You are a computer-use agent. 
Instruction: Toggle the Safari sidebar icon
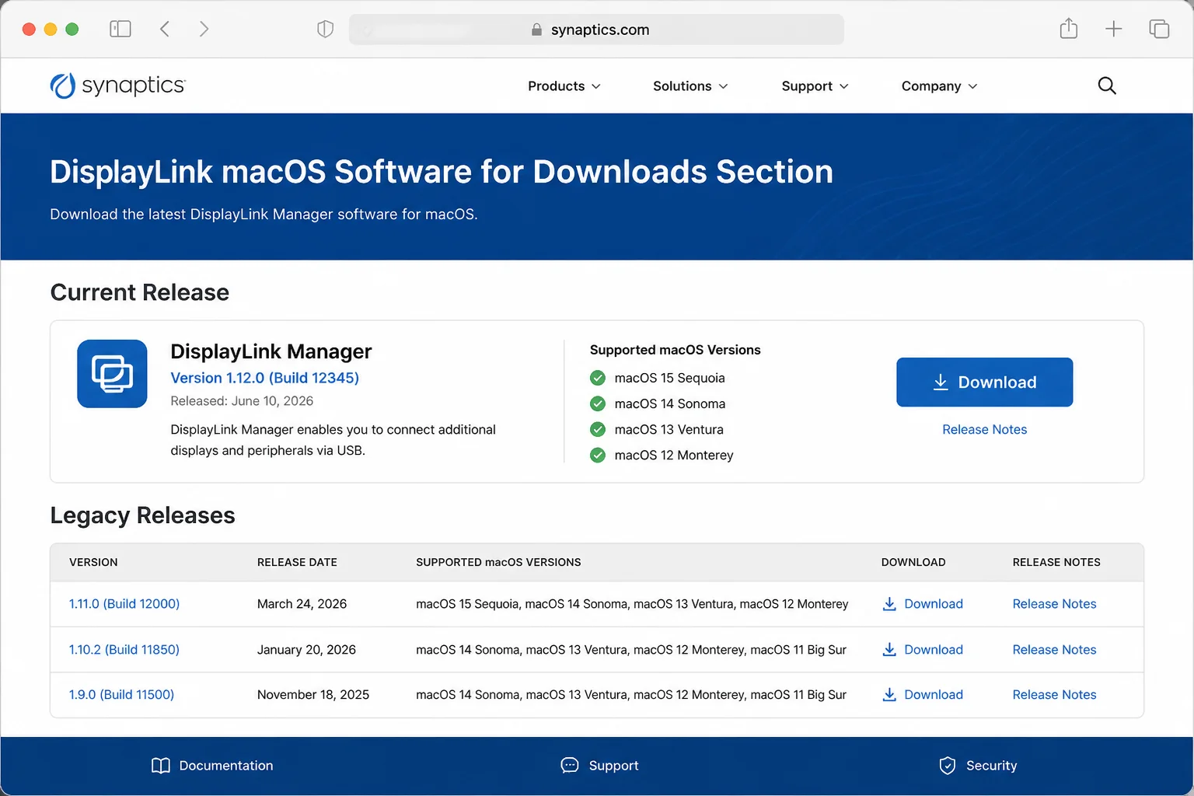[120, 30]
